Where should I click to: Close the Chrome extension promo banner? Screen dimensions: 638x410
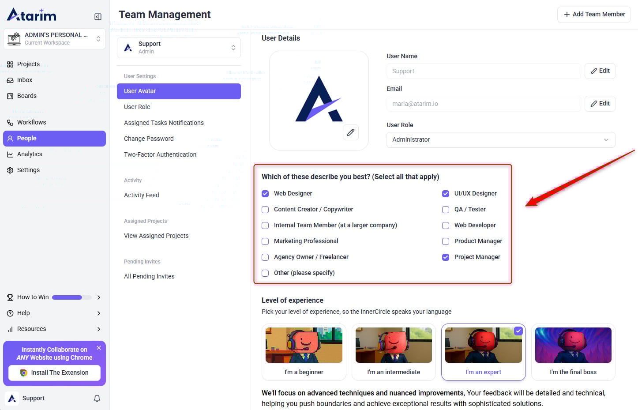pos(99,348)
